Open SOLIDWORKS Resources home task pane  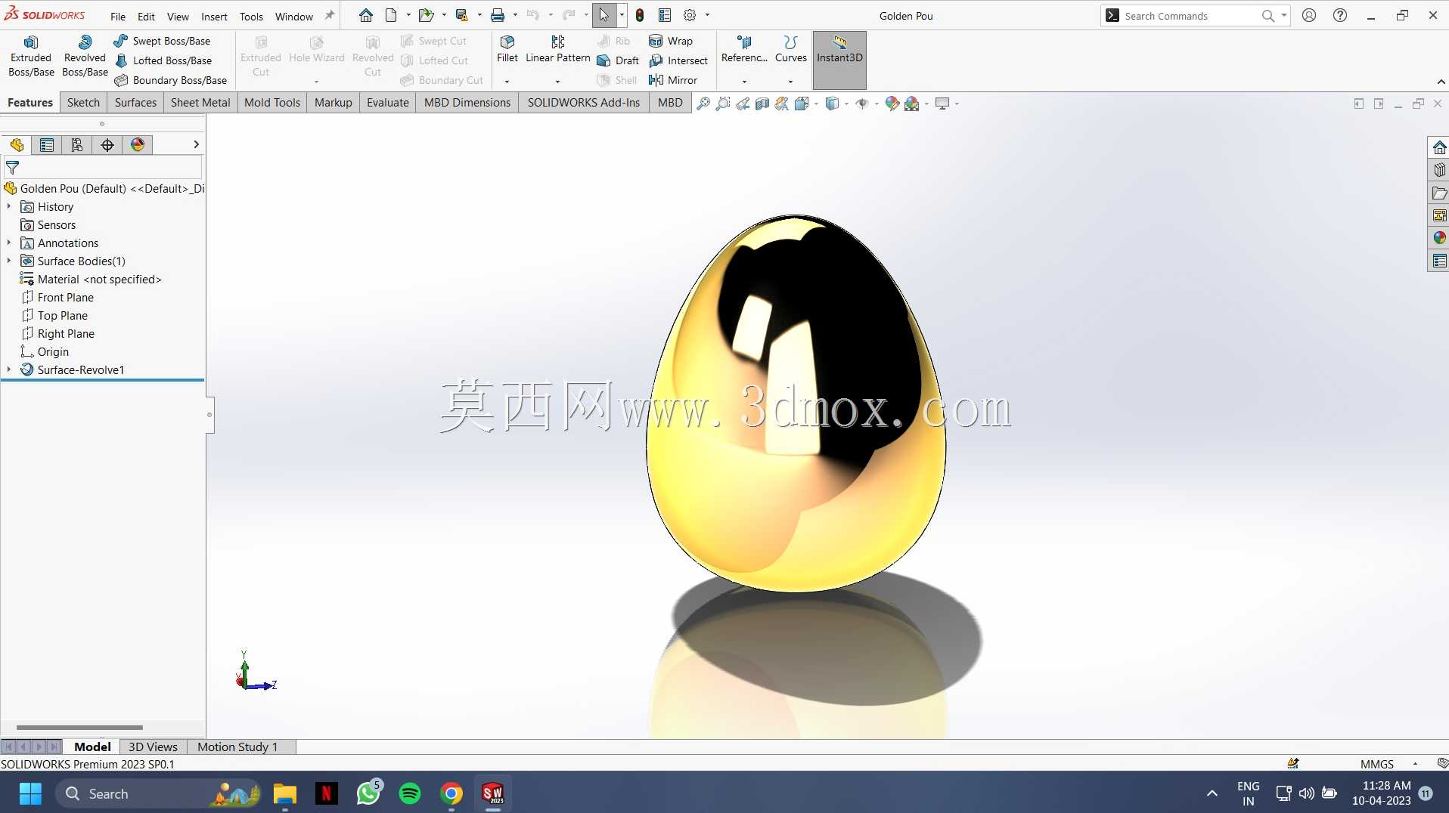1439,147
